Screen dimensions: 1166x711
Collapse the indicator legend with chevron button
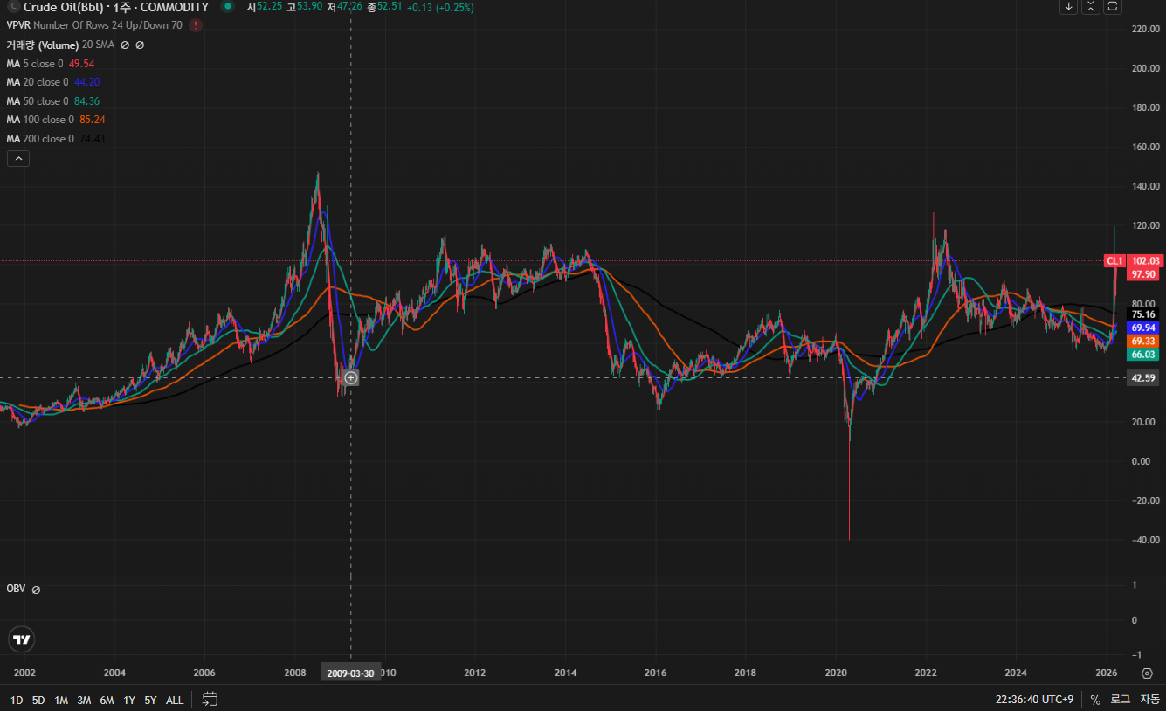(x=18, y=158)
